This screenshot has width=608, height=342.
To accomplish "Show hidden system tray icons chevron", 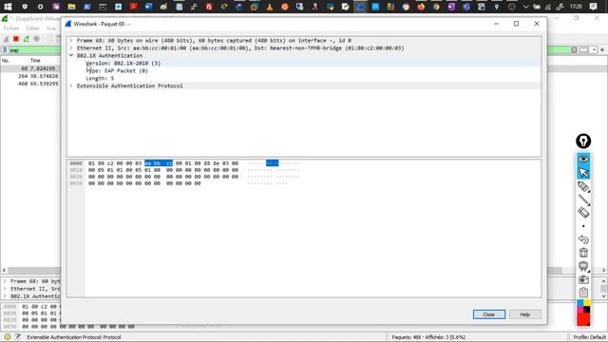I will [x=525, y=7].
